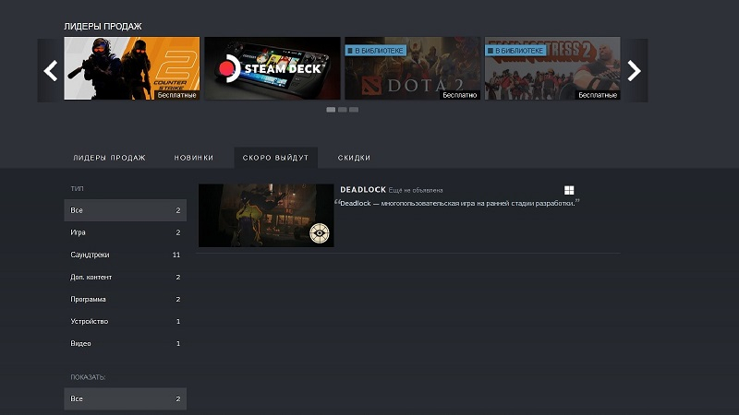Open the Steam Deck banner
This screenshot has height=415, width=739.
coord(272,68)
